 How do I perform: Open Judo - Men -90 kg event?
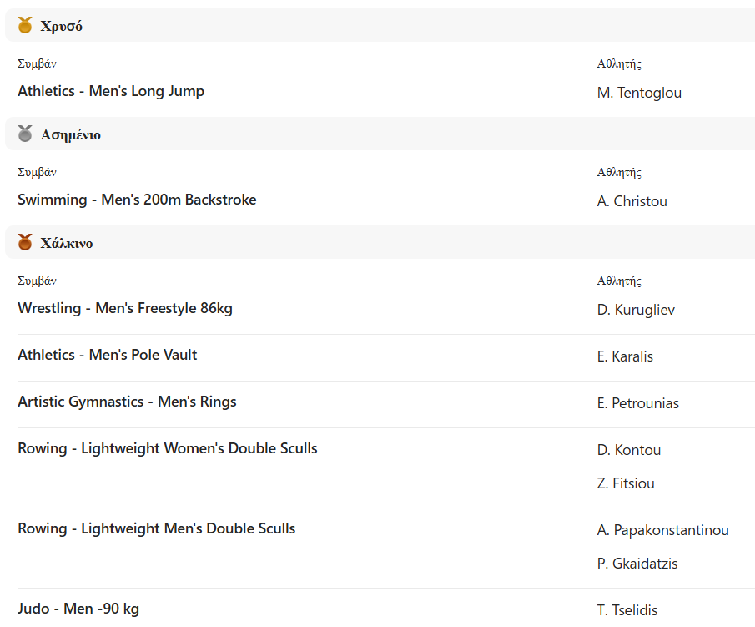[78, 609]
